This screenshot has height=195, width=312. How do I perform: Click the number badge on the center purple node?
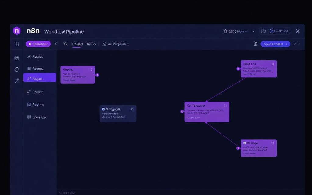pos(225,106)
